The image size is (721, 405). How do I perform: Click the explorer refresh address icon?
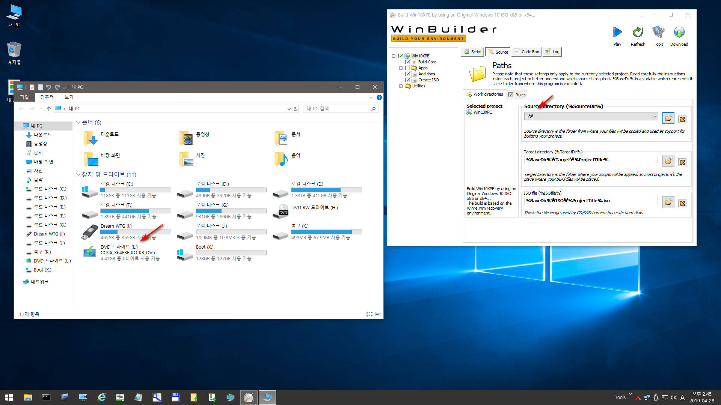tap(296, 109)
